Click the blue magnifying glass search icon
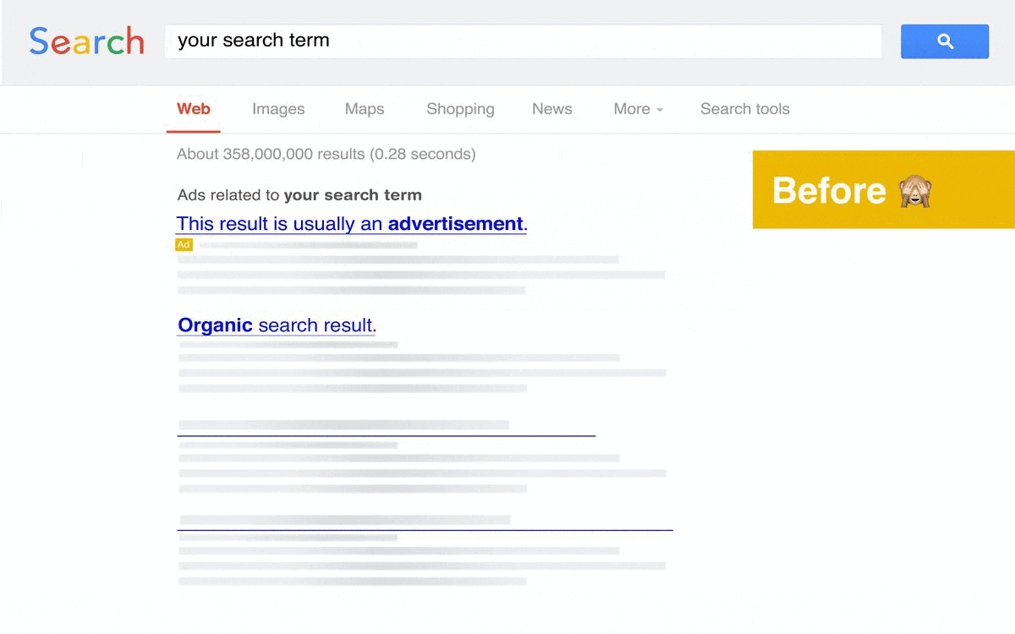Image resolution: width=1015 pixels, height=634 pixels. click(x=945, y=41)
